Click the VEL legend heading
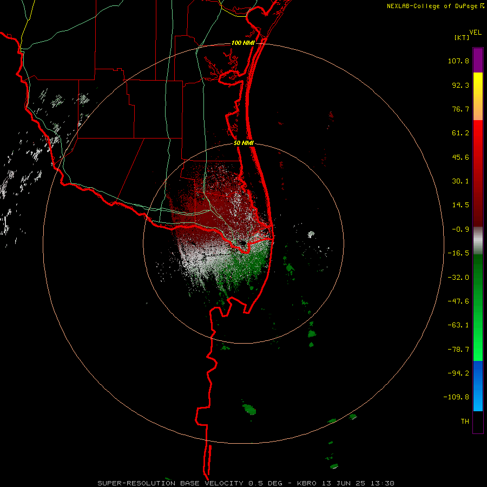 475,32
